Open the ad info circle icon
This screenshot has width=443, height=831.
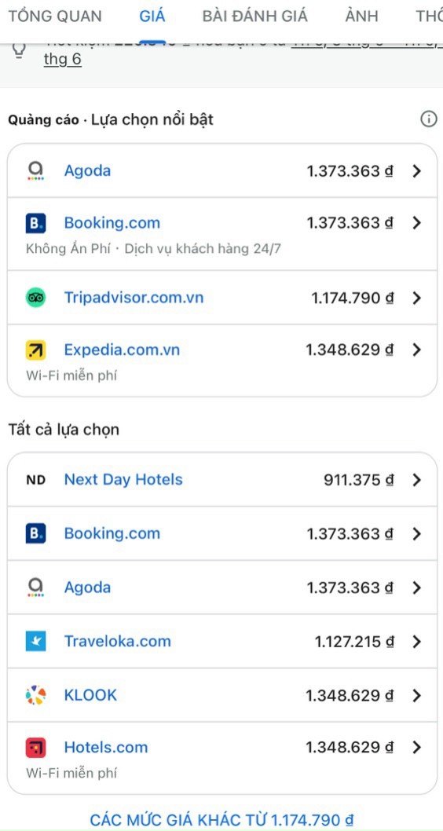[429, 119]
